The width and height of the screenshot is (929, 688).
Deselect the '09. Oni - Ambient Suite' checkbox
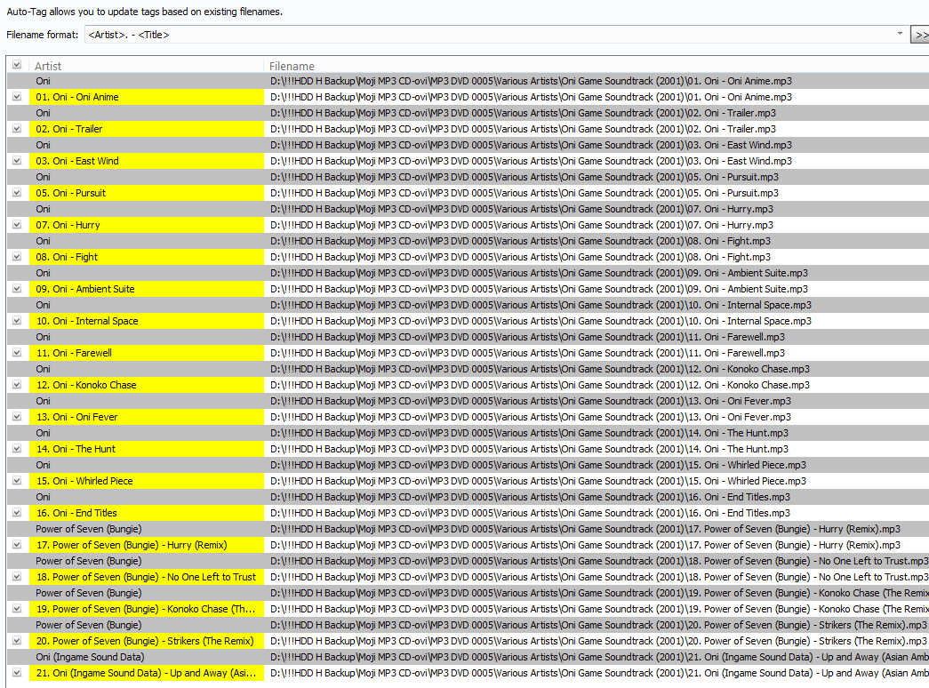17,289
